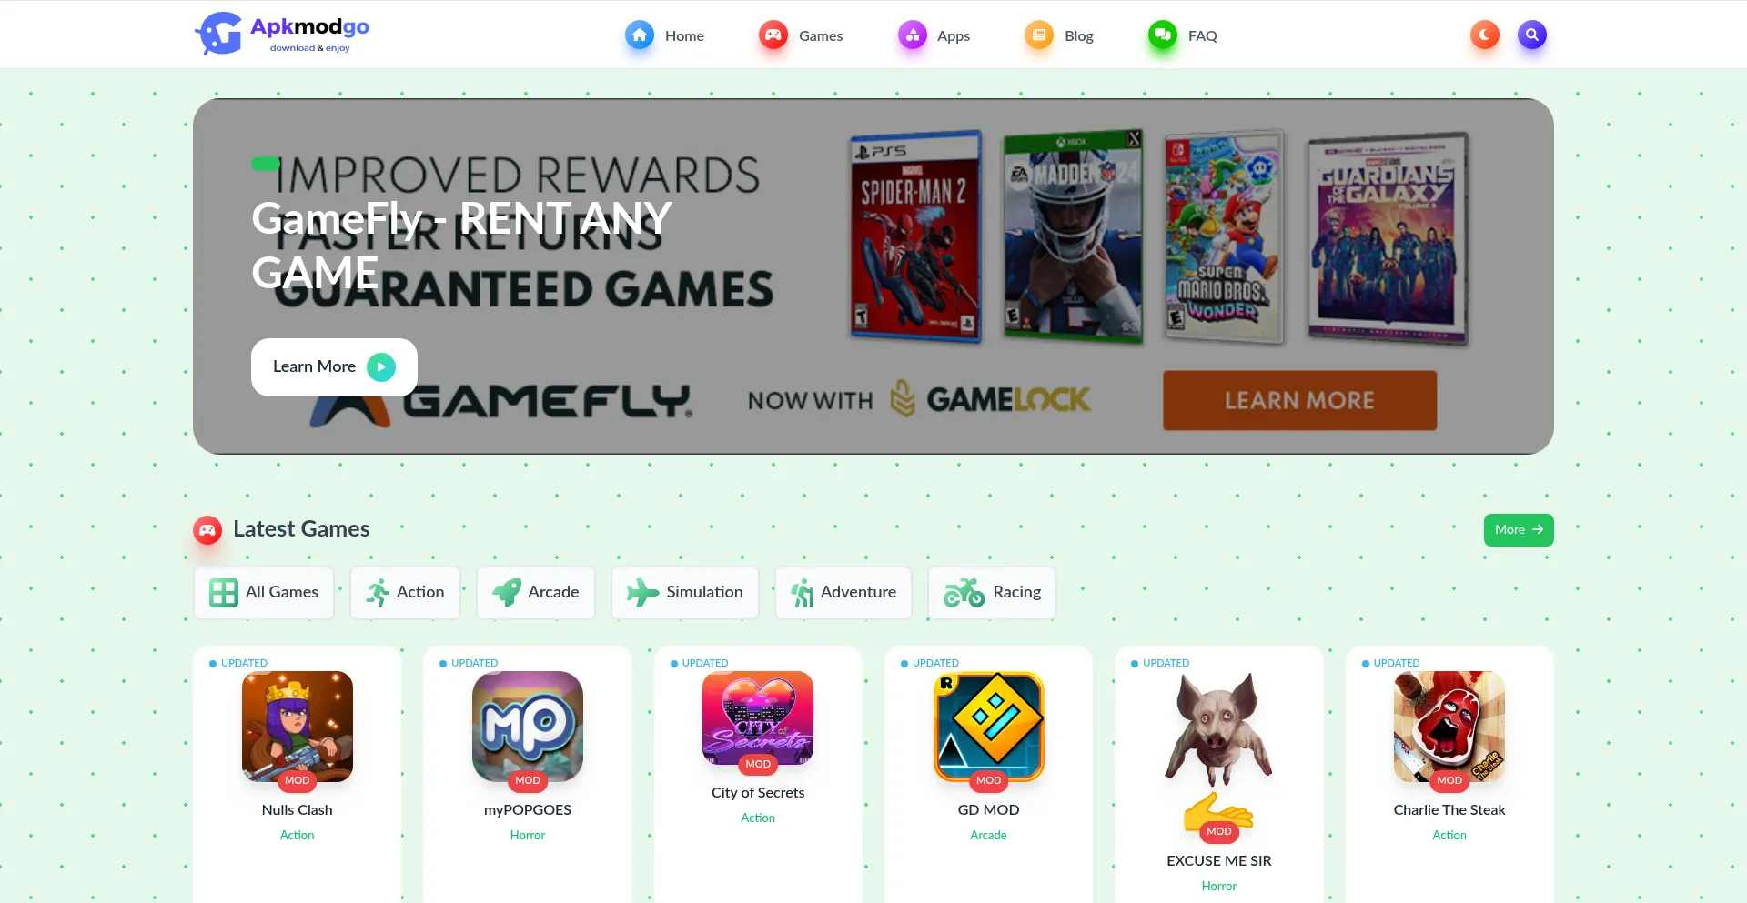
Task: Filter games by Simulation category
Action: (685, 593)
